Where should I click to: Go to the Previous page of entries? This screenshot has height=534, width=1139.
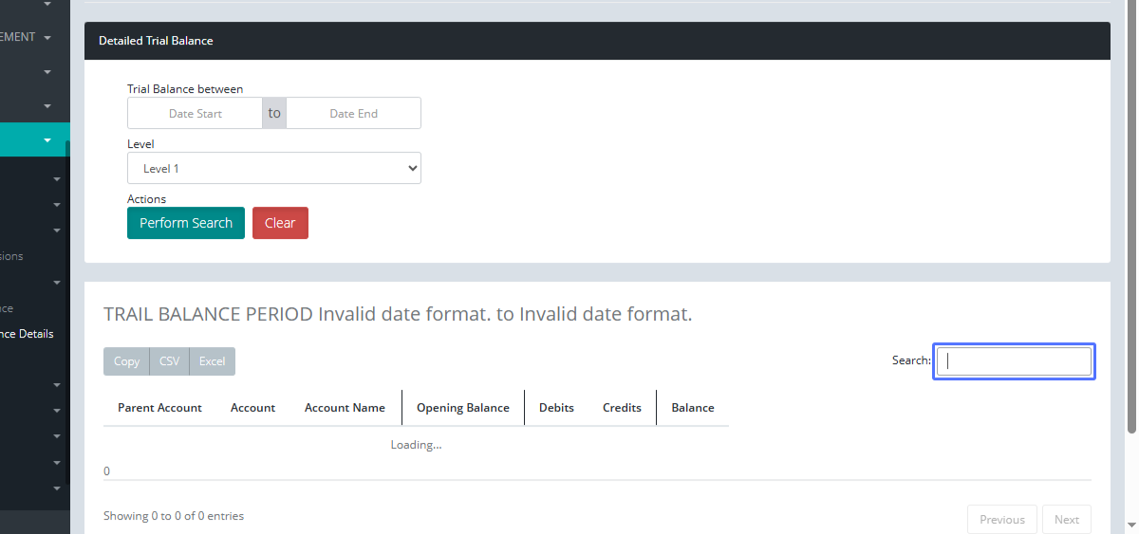pyautogui.click(x=1001, y=520)
